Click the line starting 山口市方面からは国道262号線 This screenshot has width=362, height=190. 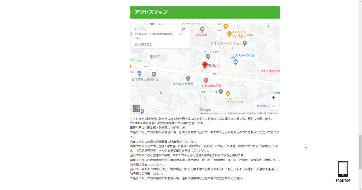point(188,155)
